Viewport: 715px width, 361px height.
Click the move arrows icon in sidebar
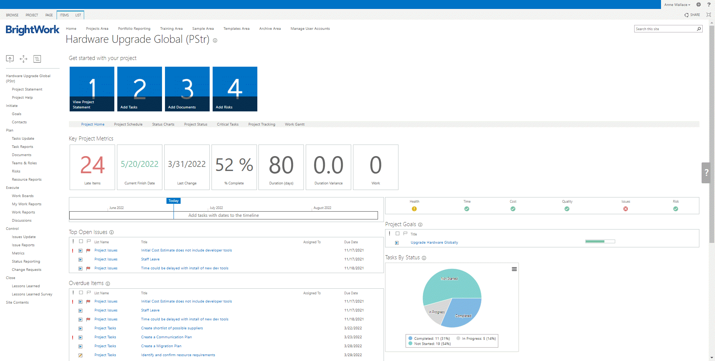[23, 59]
